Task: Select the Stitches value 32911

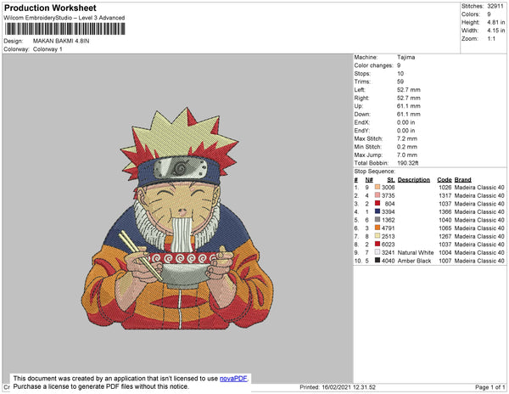Action: [495, 6]
